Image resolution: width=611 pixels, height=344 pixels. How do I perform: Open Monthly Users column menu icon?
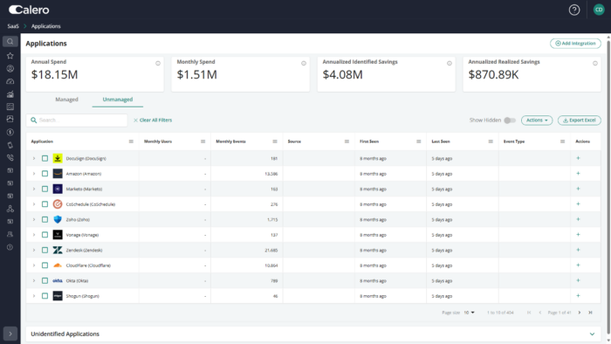pos(203,141)
